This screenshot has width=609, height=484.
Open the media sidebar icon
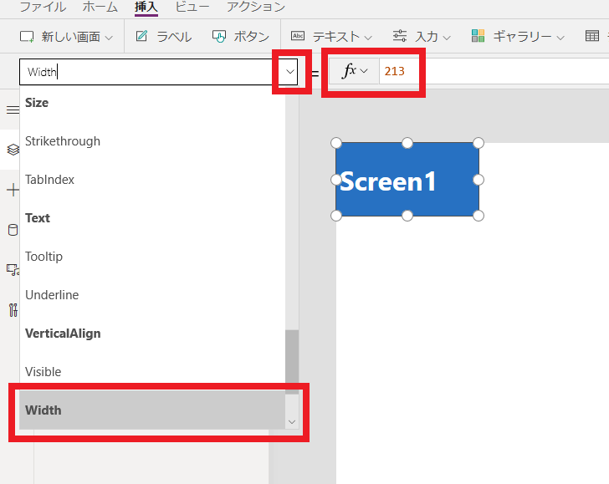coord(13,270)
